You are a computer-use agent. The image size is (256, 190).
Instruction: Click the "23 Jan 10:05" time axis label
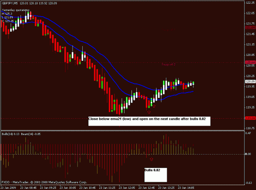point(68,188)
